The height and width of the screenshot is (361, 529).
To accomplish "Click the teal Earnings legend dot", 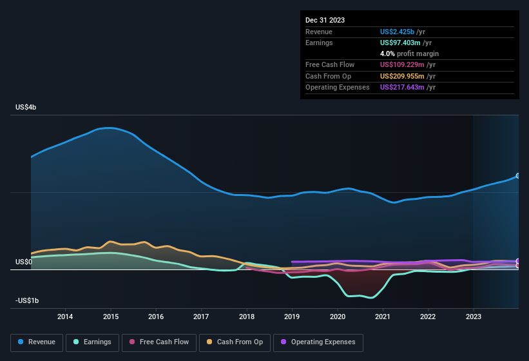I will point(77,342).
